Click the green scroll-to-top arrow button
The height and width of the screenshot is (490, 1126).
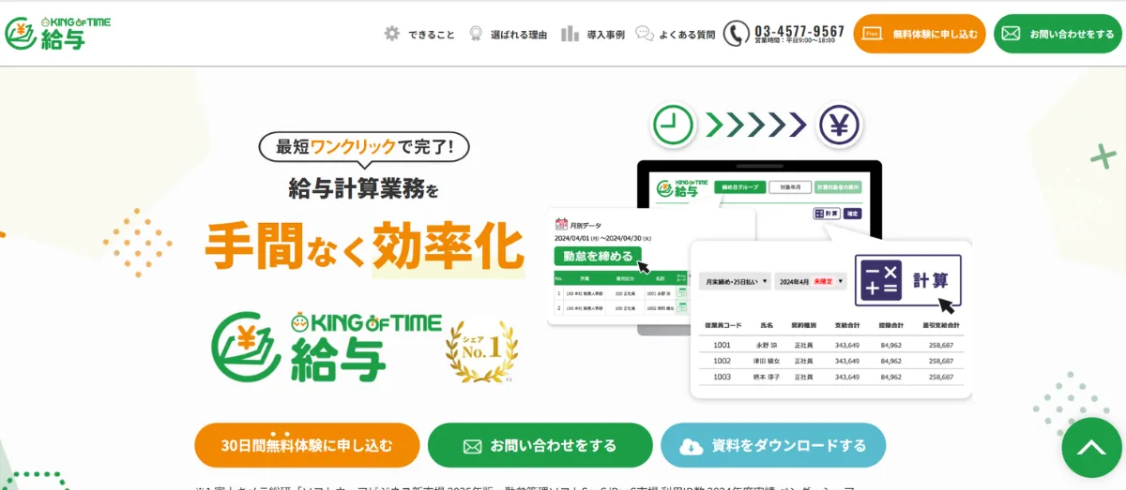(1091, 448)
